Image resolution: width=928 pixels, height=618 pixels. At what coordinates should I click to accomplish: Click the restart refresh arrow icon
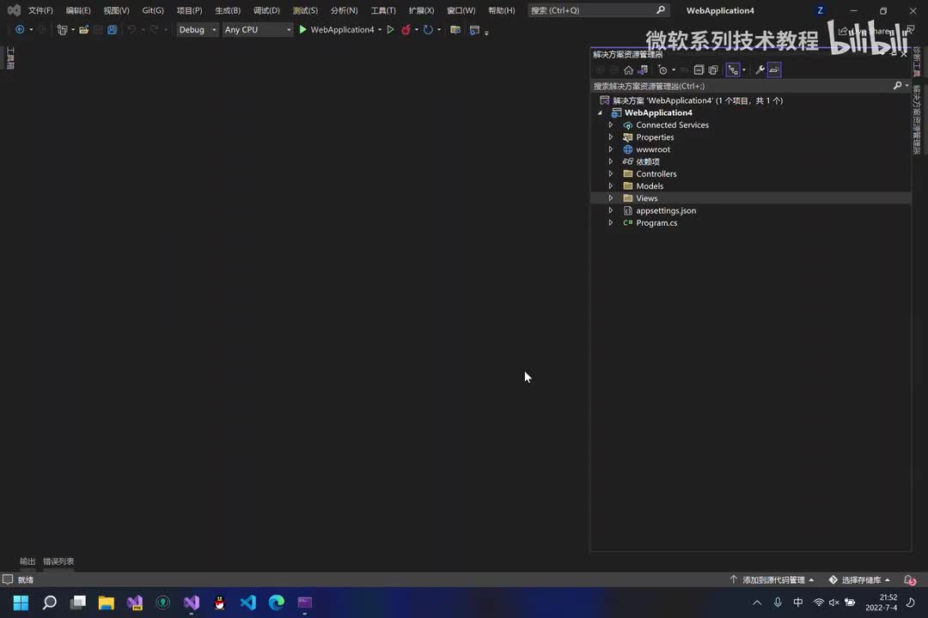click(428, 29)
